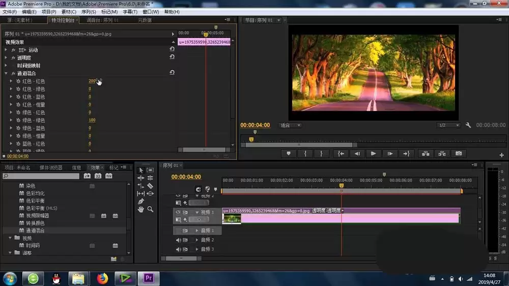Image resolution: width=509 pixels, height=286 pixels.
Task: Collapse the 通道混合 effect
Action: coord(6,73)
